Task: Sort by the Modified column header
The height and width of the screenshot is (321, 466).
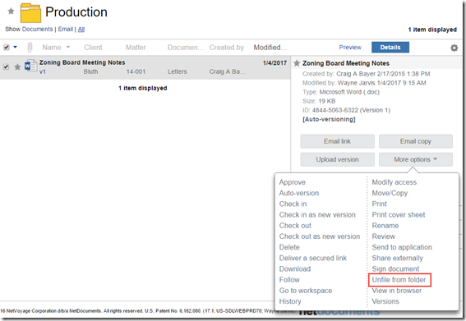Action: tap(270, 48)
